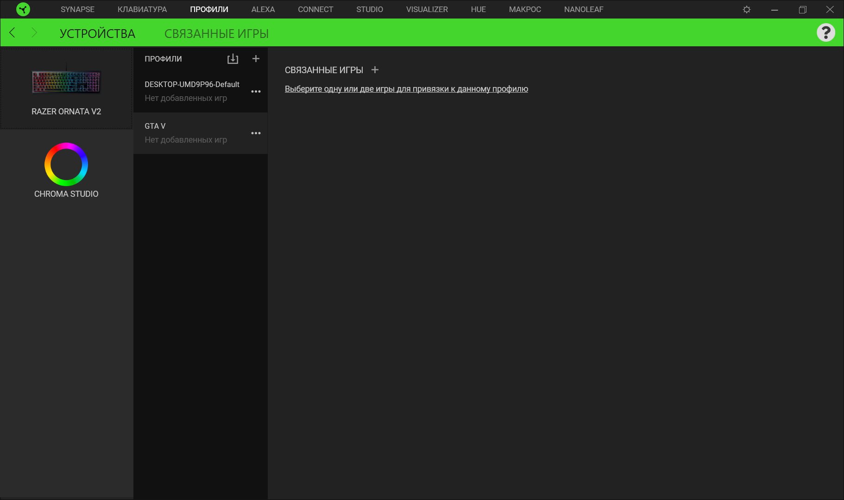Select the GTA V profile
This screenshot has height=500, width=844.
(x=200, y=133)
